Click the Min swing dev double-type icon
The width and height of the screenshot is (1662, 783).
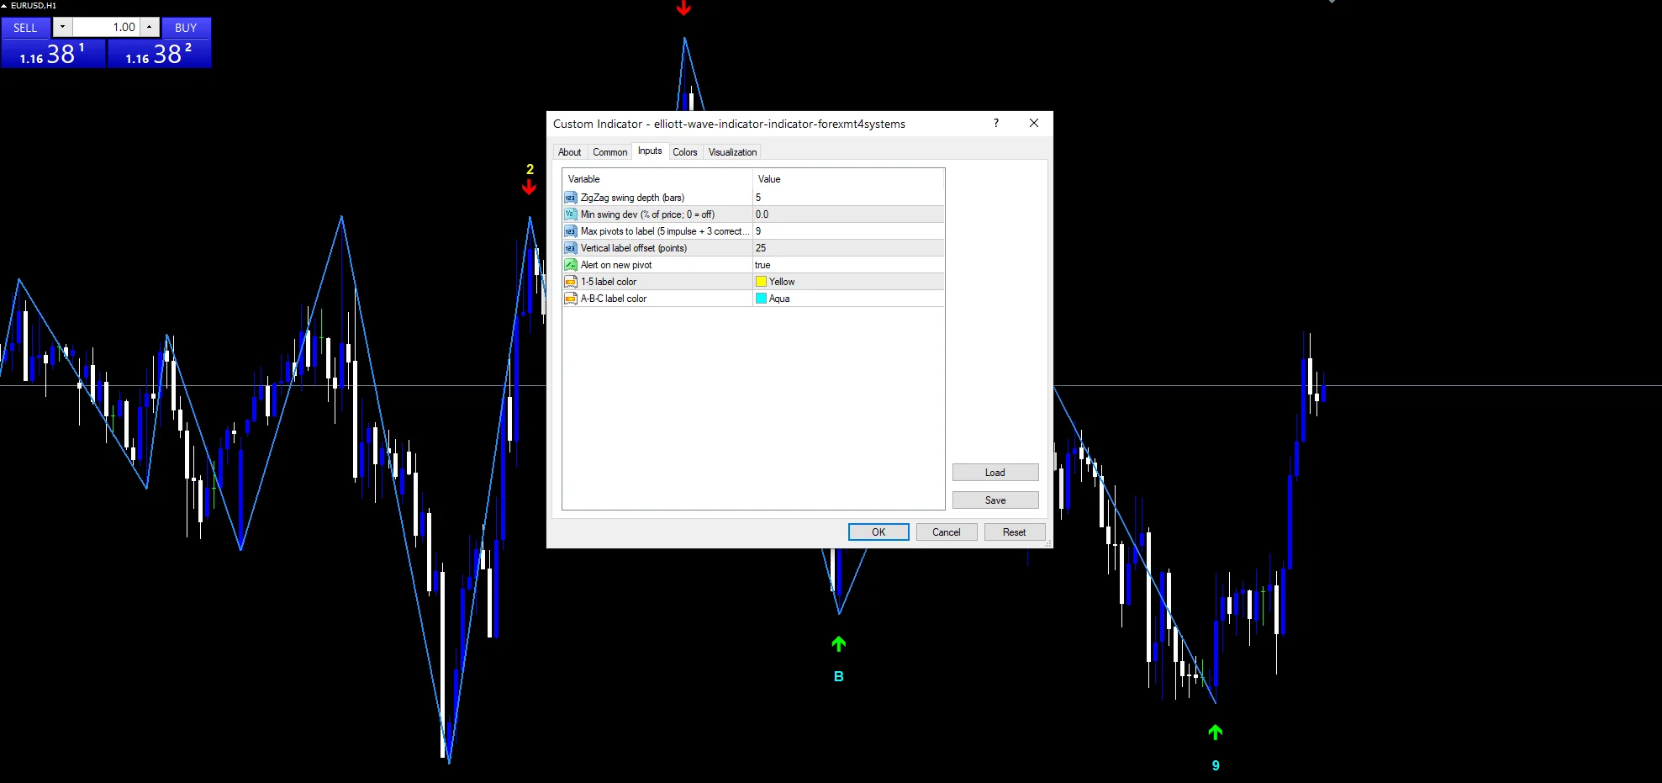click(x=571, y=214)
